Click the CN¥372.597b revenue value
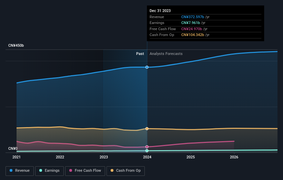The width and height of the screenshot is (283, 180). pos(193,17)
